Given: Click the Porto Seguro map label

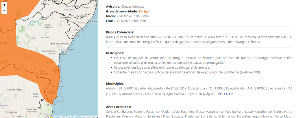Looking at the screenshot, I should point(58,86).
